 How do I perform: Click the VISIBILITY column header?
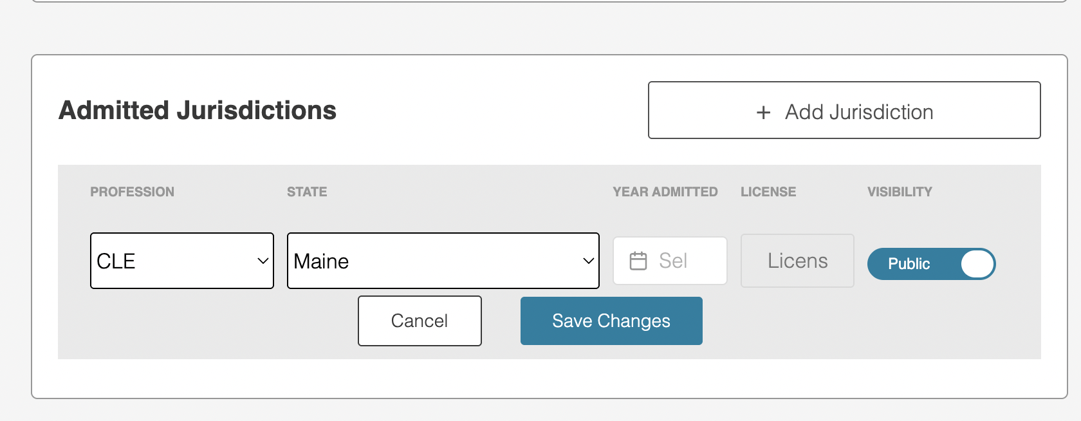point(900,192)
